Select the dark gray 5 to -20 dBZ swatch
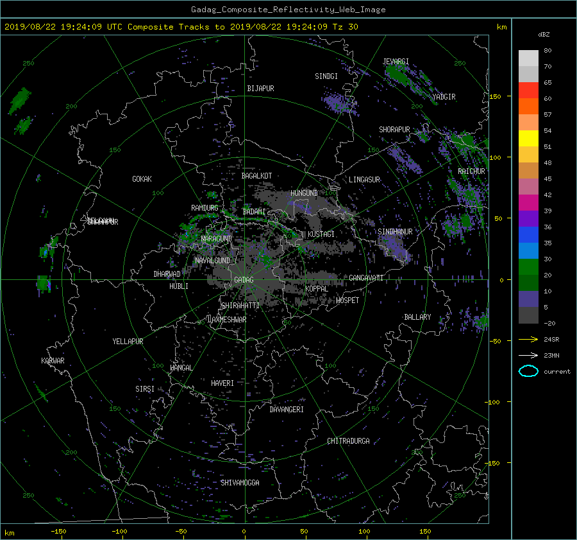The width and height of the screenshot is (577, 540). [x=528, y=315]
